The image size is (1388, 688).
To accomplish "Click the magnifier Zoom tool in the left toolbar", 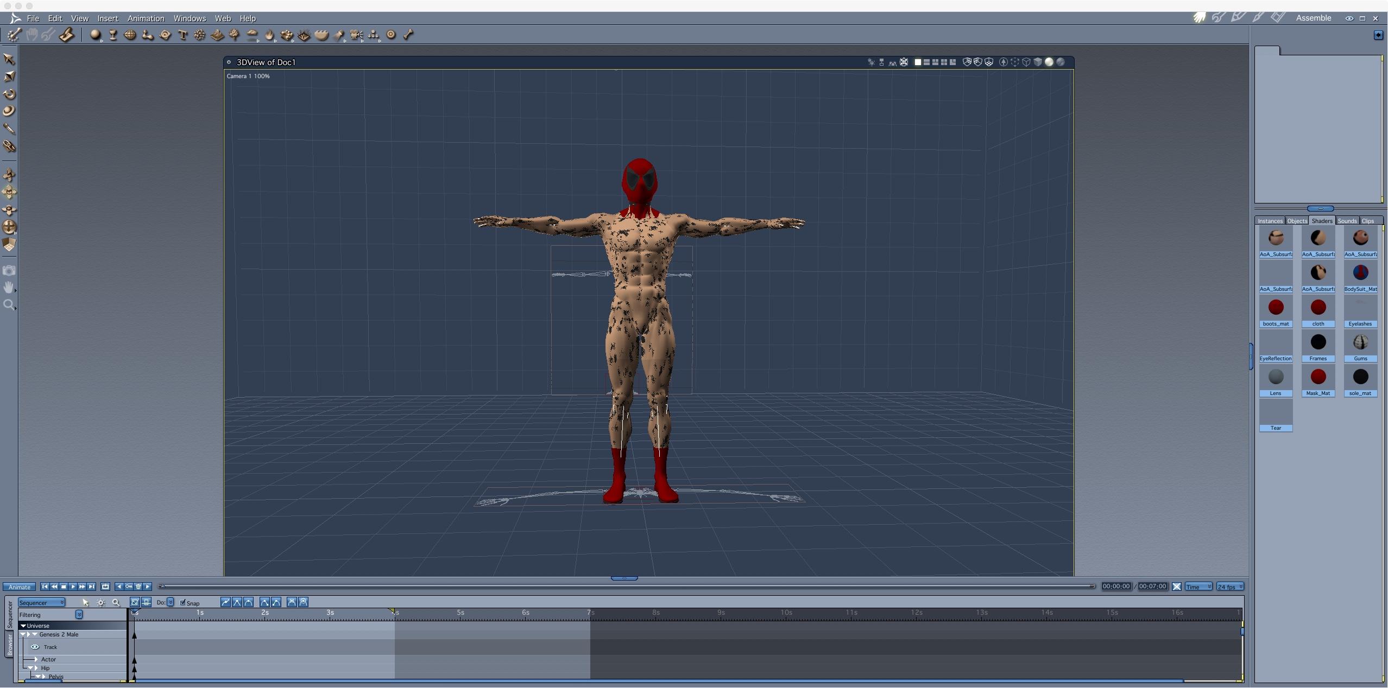I will [9, 305].
